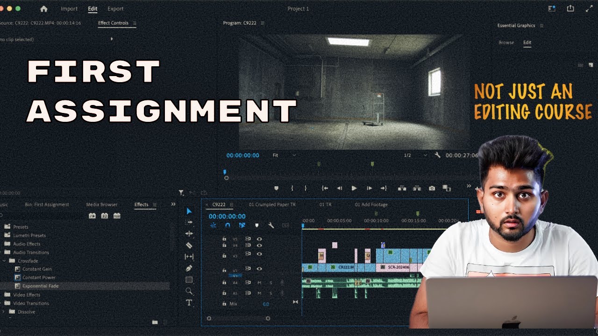Open the Fit zoom level dropdown

pos(285,155)
